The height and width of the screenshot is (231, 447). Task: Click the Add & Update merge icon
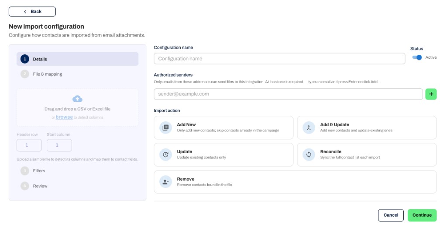(x=309, y=127)
